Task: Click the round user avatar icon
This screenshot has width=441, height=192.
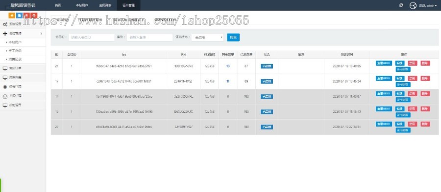Action: [413, 5]
